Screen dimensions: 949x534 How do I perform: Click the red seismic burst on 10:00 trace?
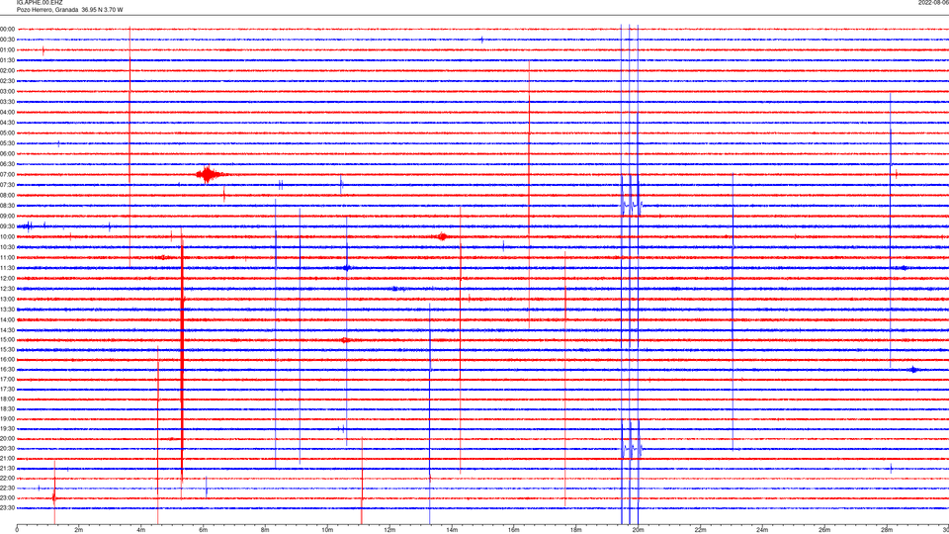[x=443, y=236]
